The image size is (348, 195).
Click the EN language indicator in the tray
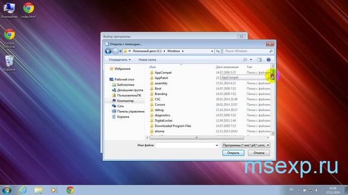[291, 190]
